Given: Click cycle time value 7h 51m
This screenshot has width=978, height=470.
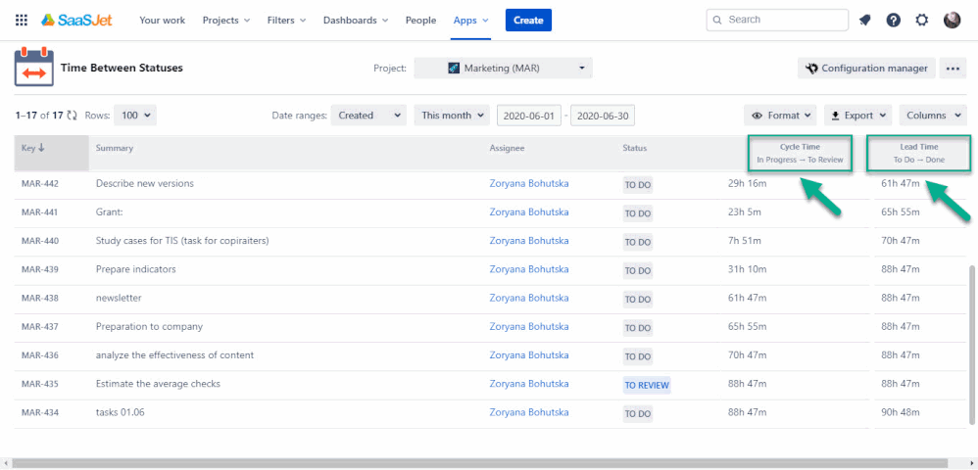Looking at the screenshot, I should tap(744, 241).
